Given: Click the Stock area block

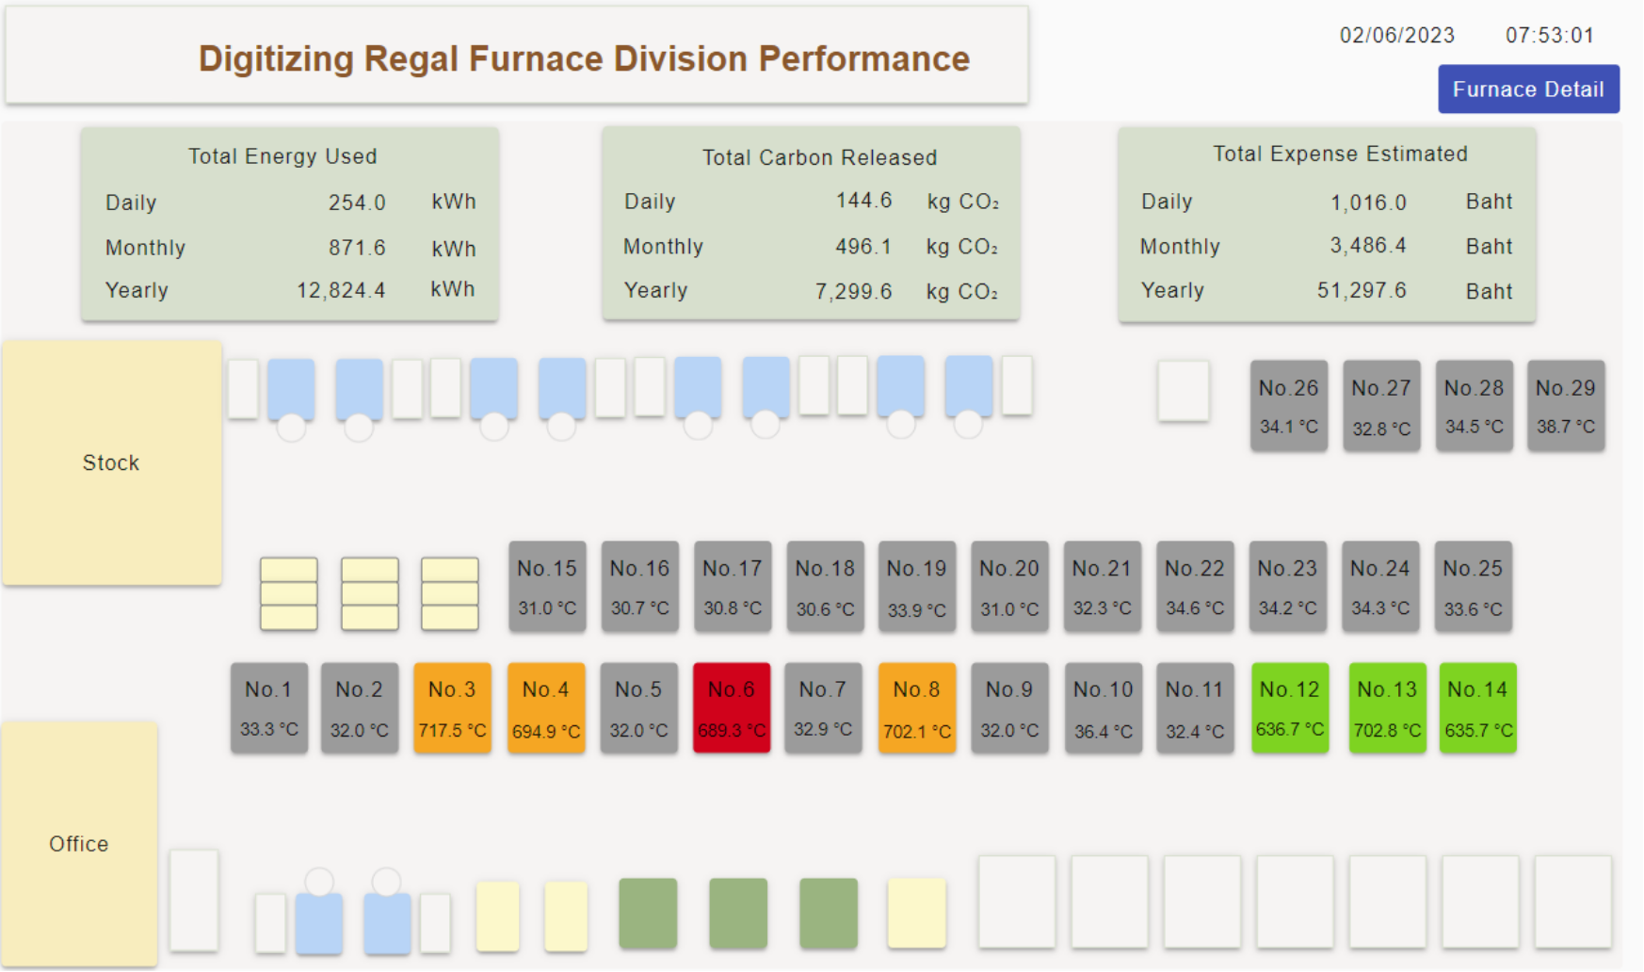Looking at the screenshot, I should (x=111, y=462).
